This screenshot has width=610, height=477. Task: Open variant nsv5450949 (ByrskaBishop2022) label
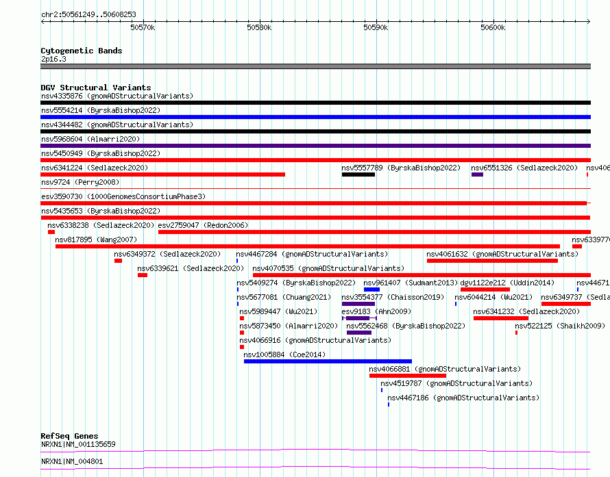pyautogui.click(x=101, y=153)
